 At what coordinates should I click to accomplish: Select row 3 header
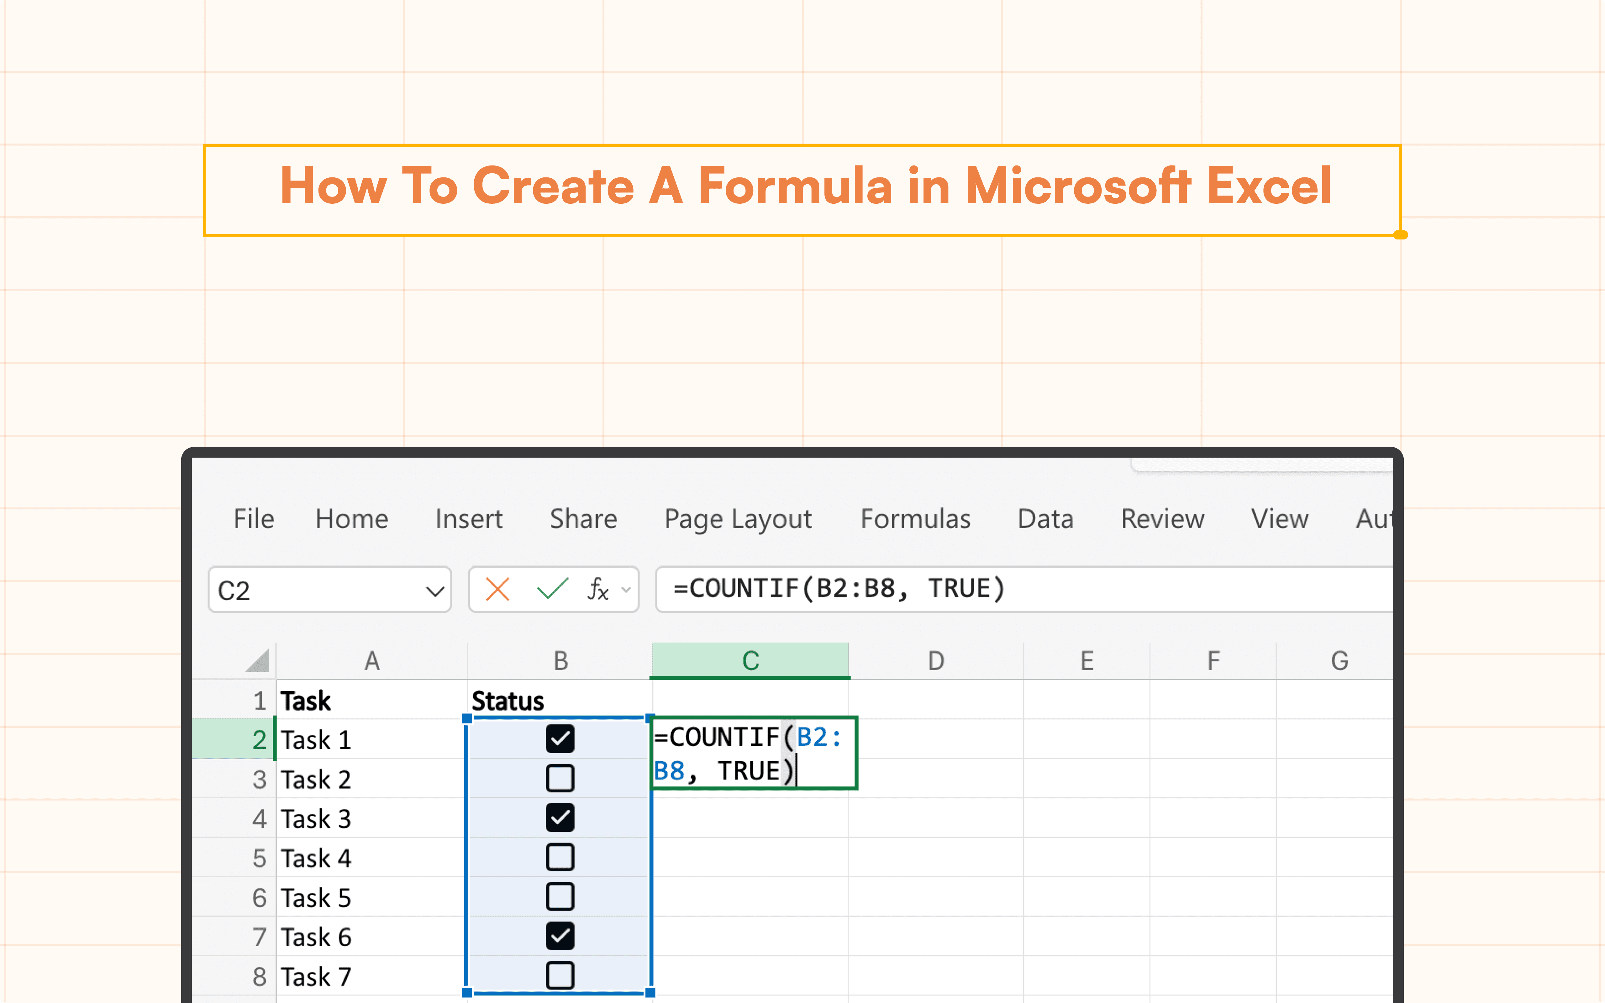(x=234, y=779)
